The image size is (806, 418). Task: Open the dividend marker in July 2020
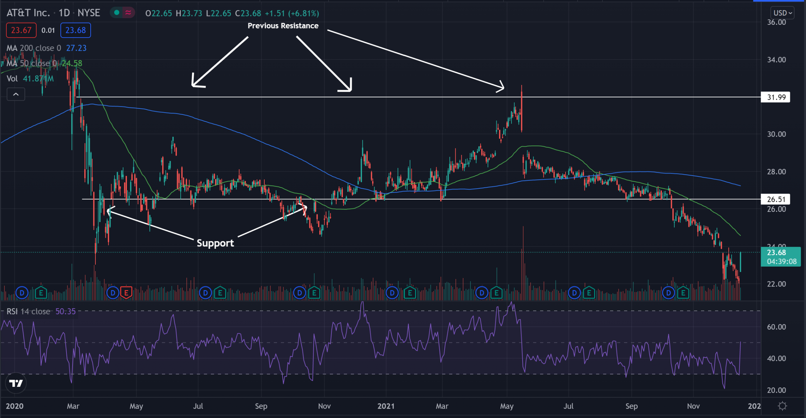point(205,293)
